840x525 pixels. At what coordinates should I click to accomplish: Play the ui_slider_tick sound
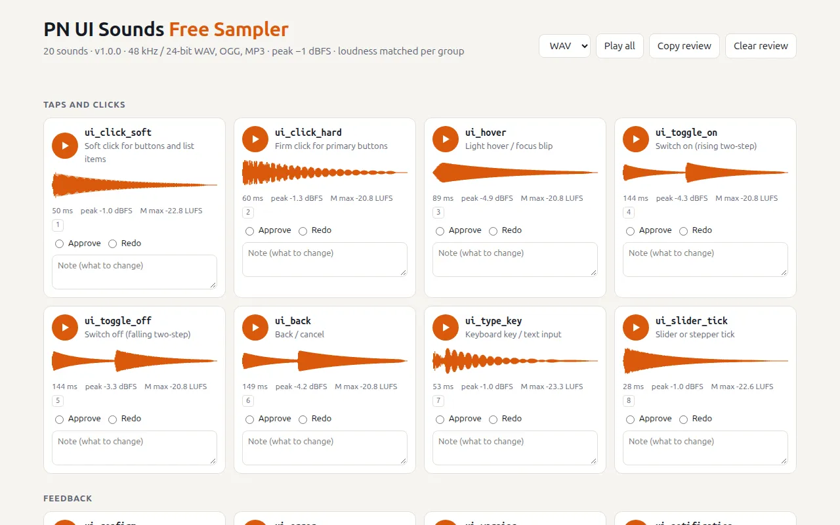(x=636, y=327)
